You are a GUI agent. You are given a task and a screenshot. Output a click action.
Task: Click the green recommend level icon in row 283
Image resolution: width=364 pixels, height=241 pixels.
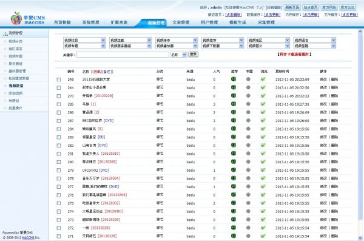[x=234, y=137]
